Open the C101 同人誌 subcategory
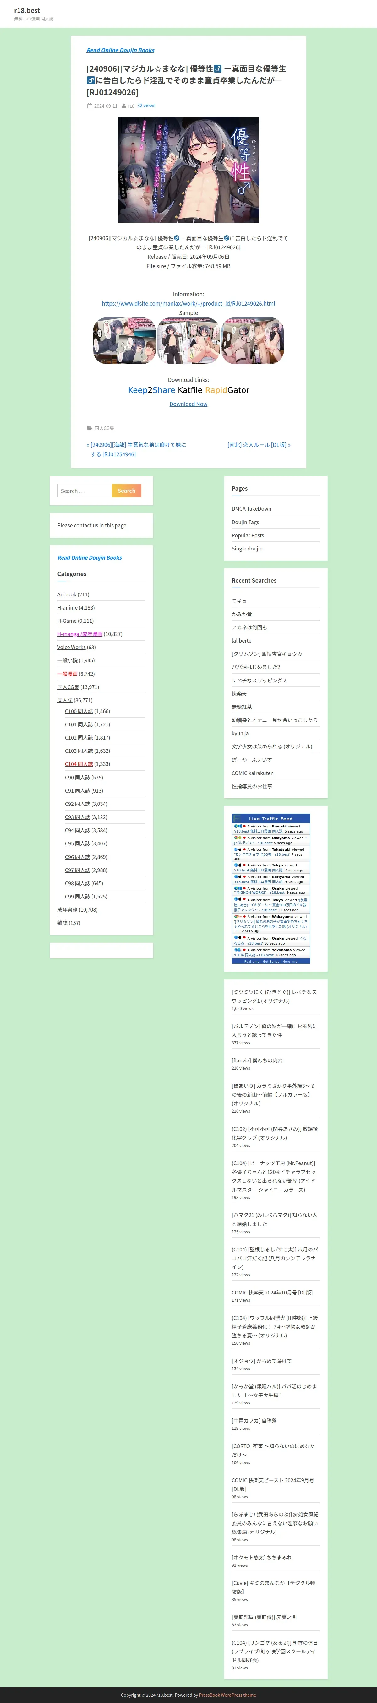Screen dimensions: 377x1703 [x=79, y=724]
